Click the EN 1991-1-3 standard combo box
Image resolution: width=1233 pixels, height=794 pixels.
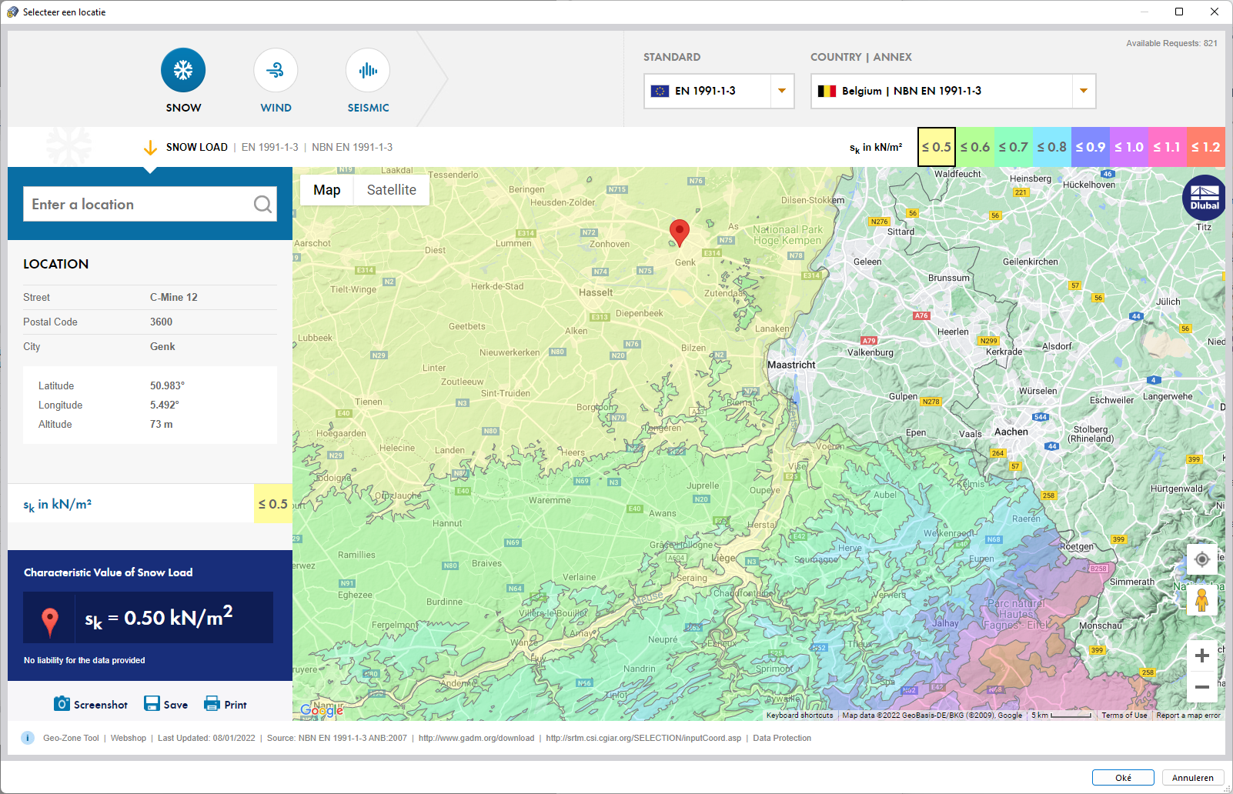tap(719, 91)
